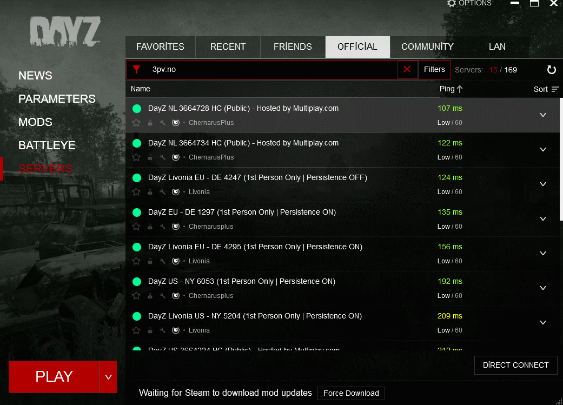The height and width of the screenshot is (405, 563).
Task: Click wrench icon on Livonia US - NY 5204 row
Action: tap(163, 330)
